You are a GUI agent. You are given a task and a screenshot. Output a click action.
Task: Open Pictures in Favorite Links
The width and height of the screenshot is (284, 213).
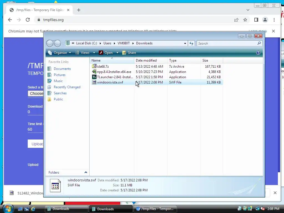pyautogui.click(x=59, y=75)
